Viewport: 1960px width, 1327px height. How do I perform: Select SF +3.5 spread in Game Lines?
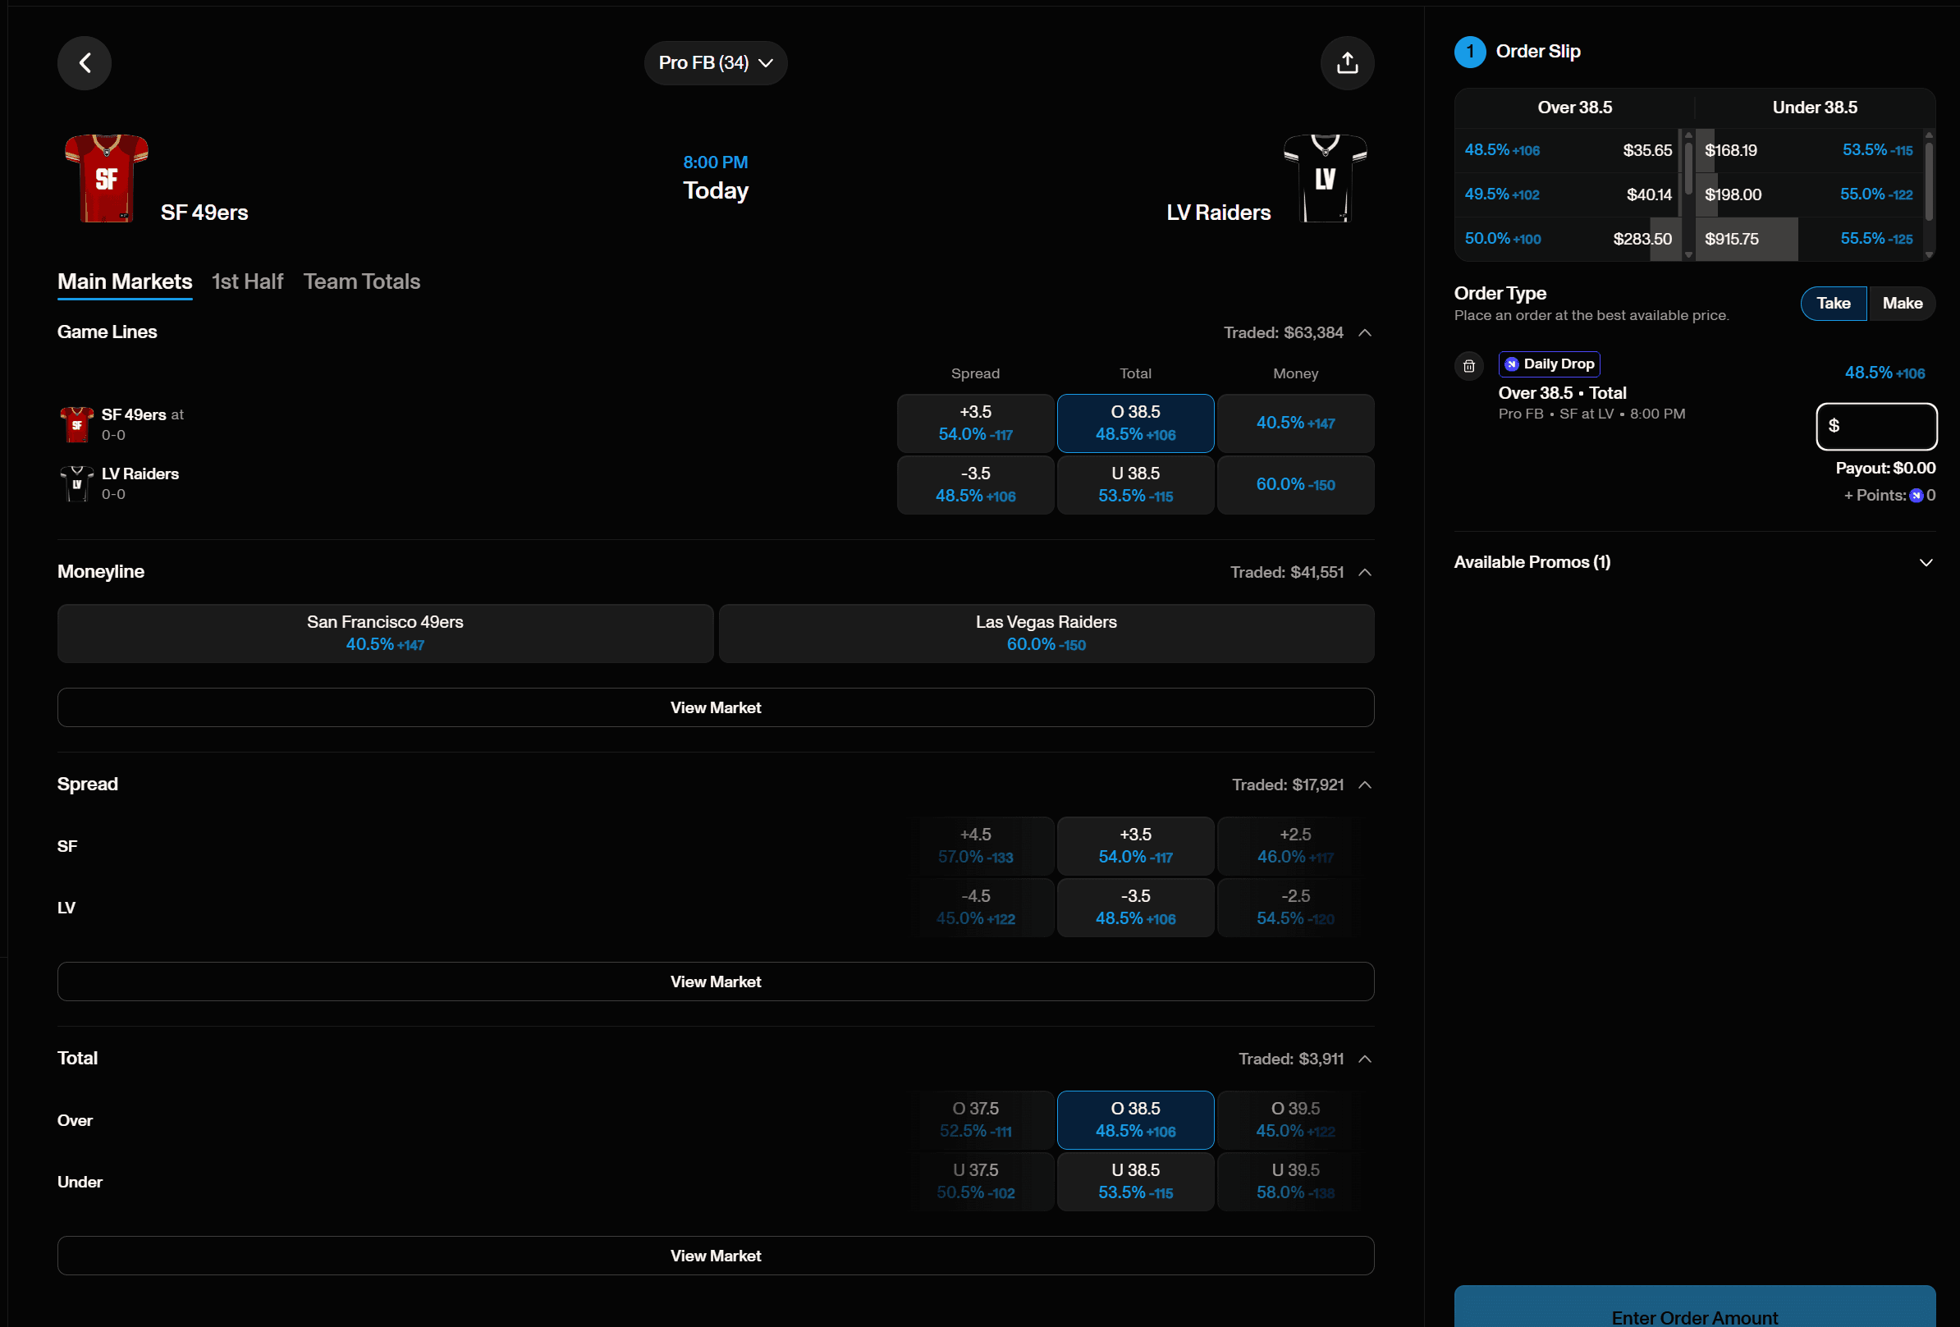(x=976, y=423)
